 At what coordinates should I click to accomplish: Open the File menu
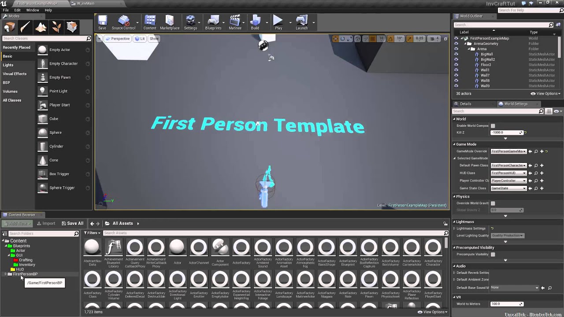pos(6,10)
